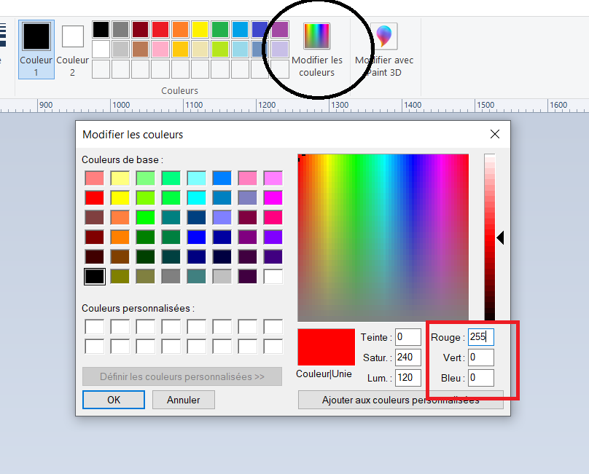Image resolution: width=589 pixels, height=474 pixels.
Task: Choose pure red basic color in dialog
Action: click(x=94, y=198)
